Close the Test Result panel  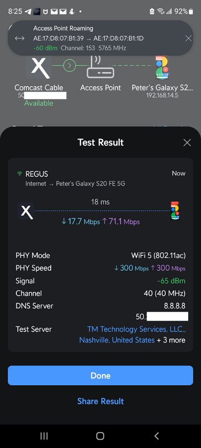tap(187, 142)
